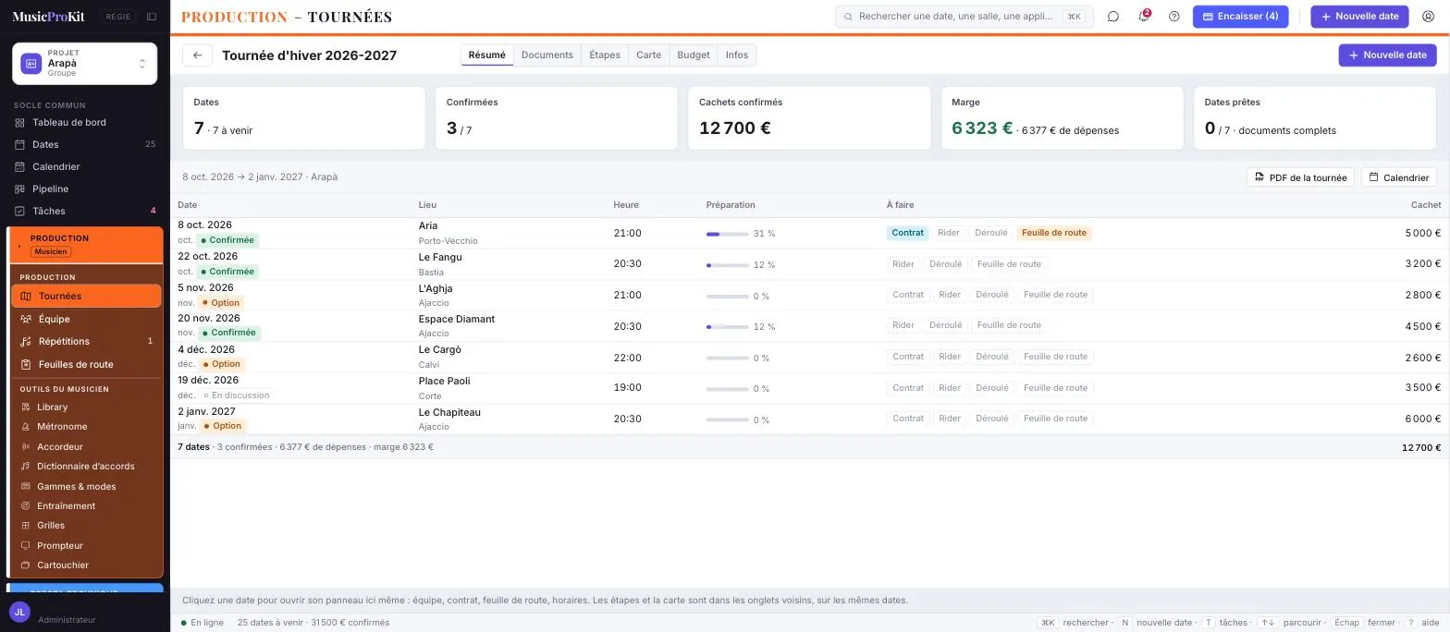Go back using the arrow beside the tour title
The image size is (1450, 632).
tap(198, 55)
